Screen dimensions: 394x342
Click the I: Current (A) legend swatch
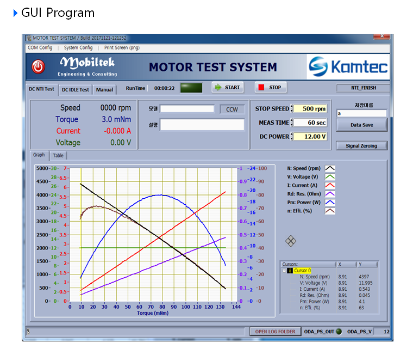pos(330,185)
